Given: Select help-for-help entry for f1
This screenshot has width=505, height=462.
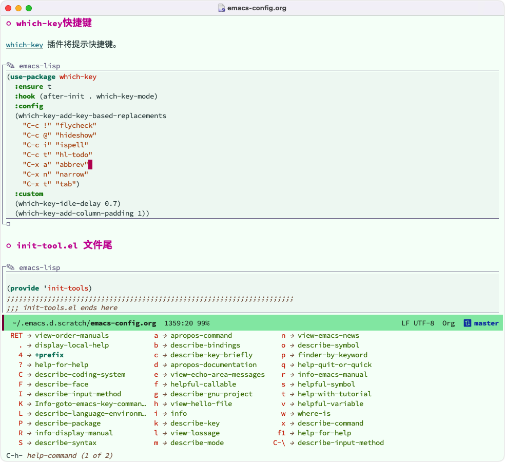Looking at the screenshot, I should [324, 433].
